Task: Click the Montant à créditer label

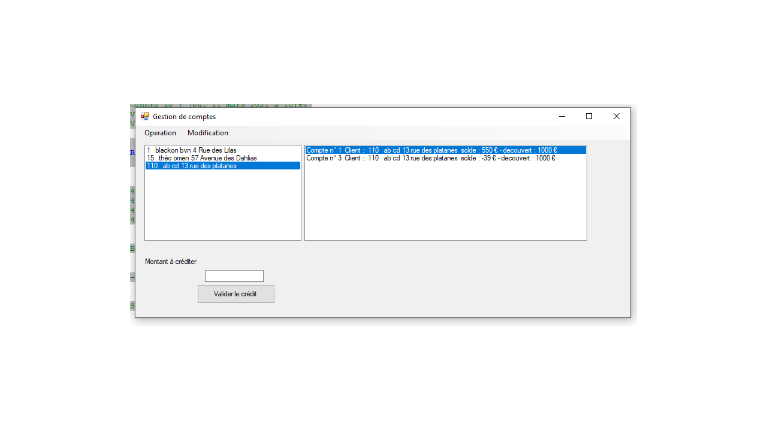Action: (x=171, y=262)
